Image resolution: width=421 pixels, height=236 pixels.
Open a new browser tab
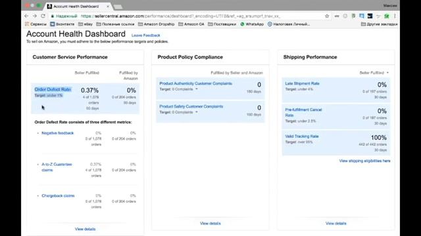(x=118, y=7)
